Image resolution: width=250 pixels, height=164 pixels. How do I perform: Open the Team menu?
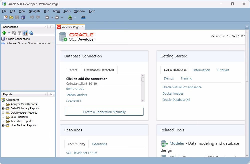tap(56, 11)
